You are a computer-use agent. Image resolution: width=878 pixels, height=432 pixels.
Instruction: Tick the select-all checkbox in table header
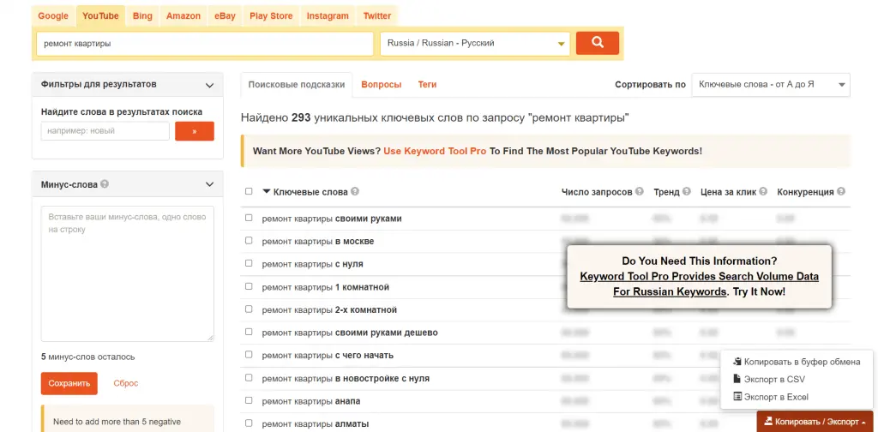(x=249, y=191)
